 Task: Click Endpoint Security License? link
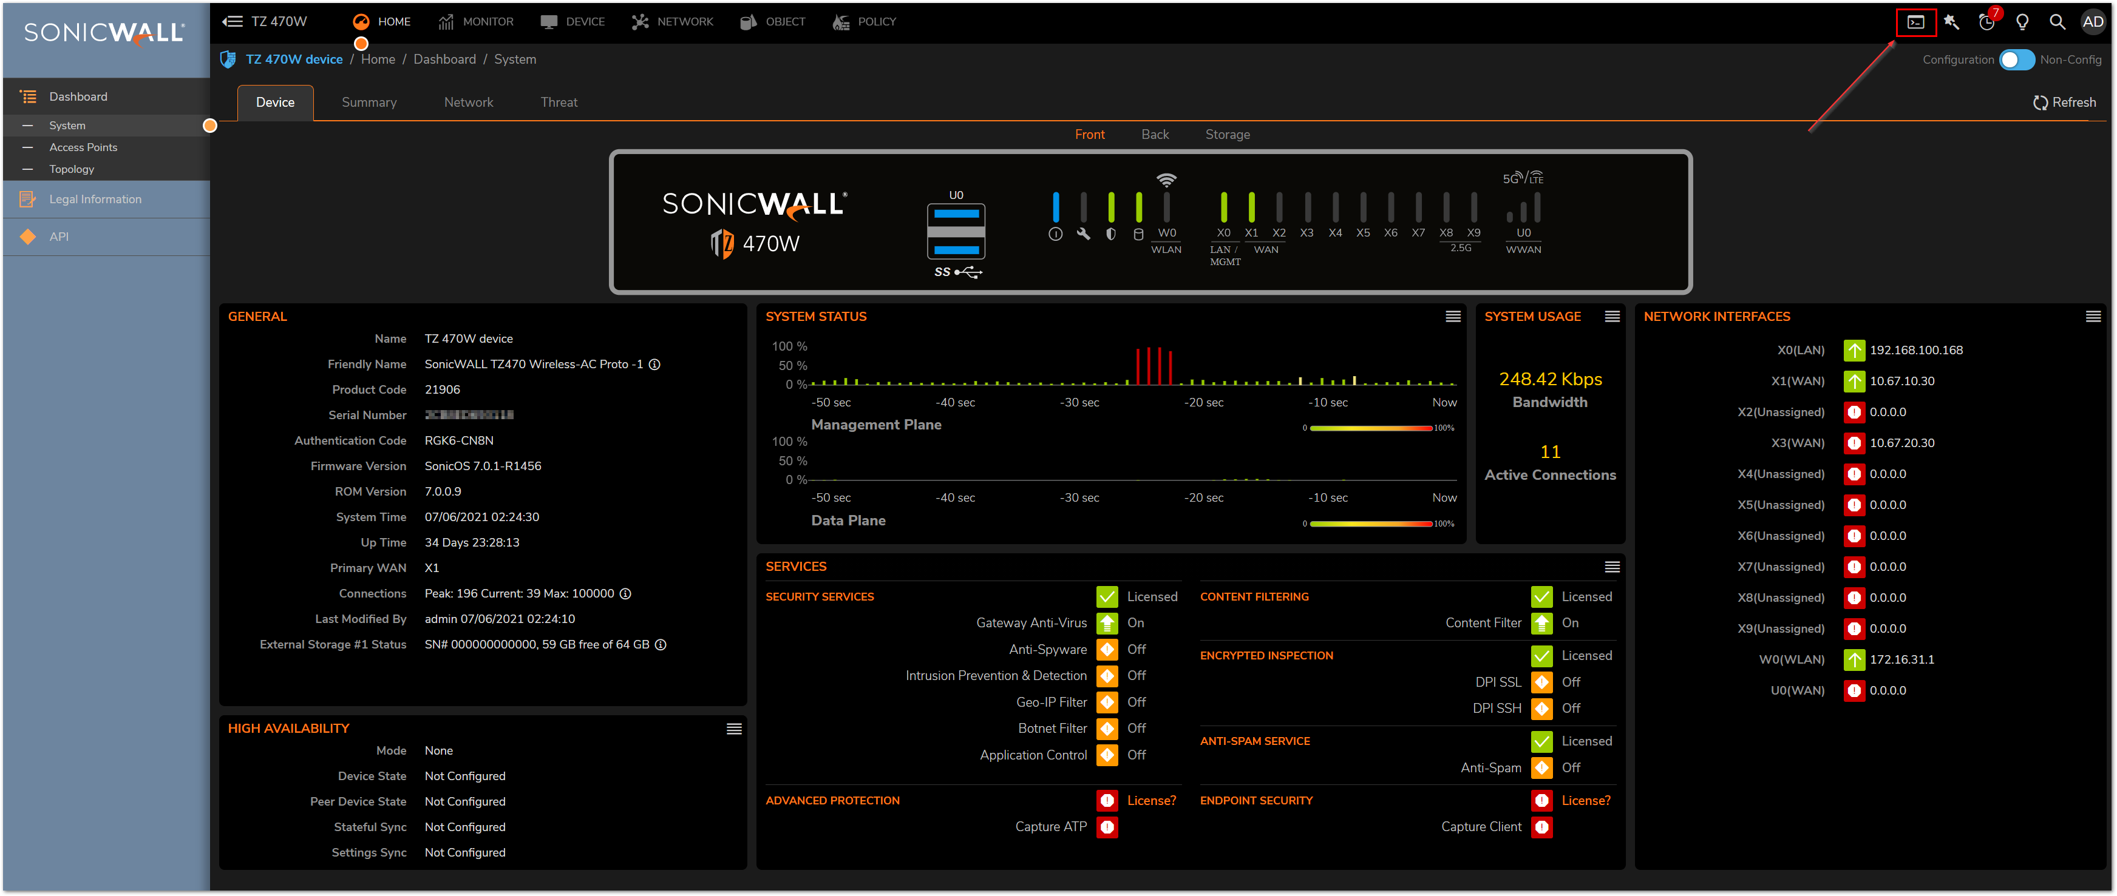1586,801
